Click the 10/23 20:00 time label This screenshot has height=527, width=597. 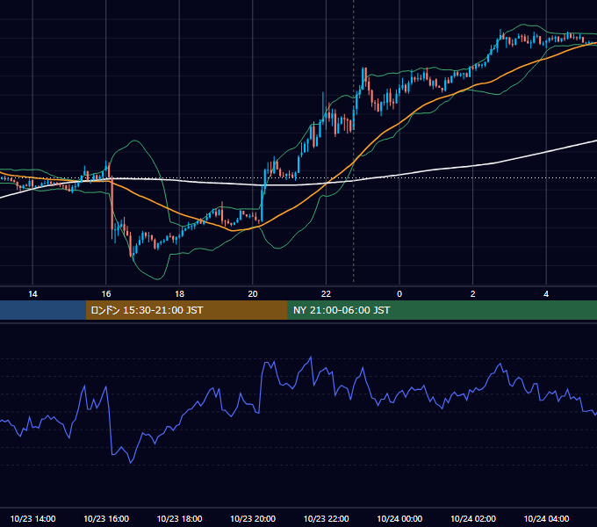[x=253, y=518]
